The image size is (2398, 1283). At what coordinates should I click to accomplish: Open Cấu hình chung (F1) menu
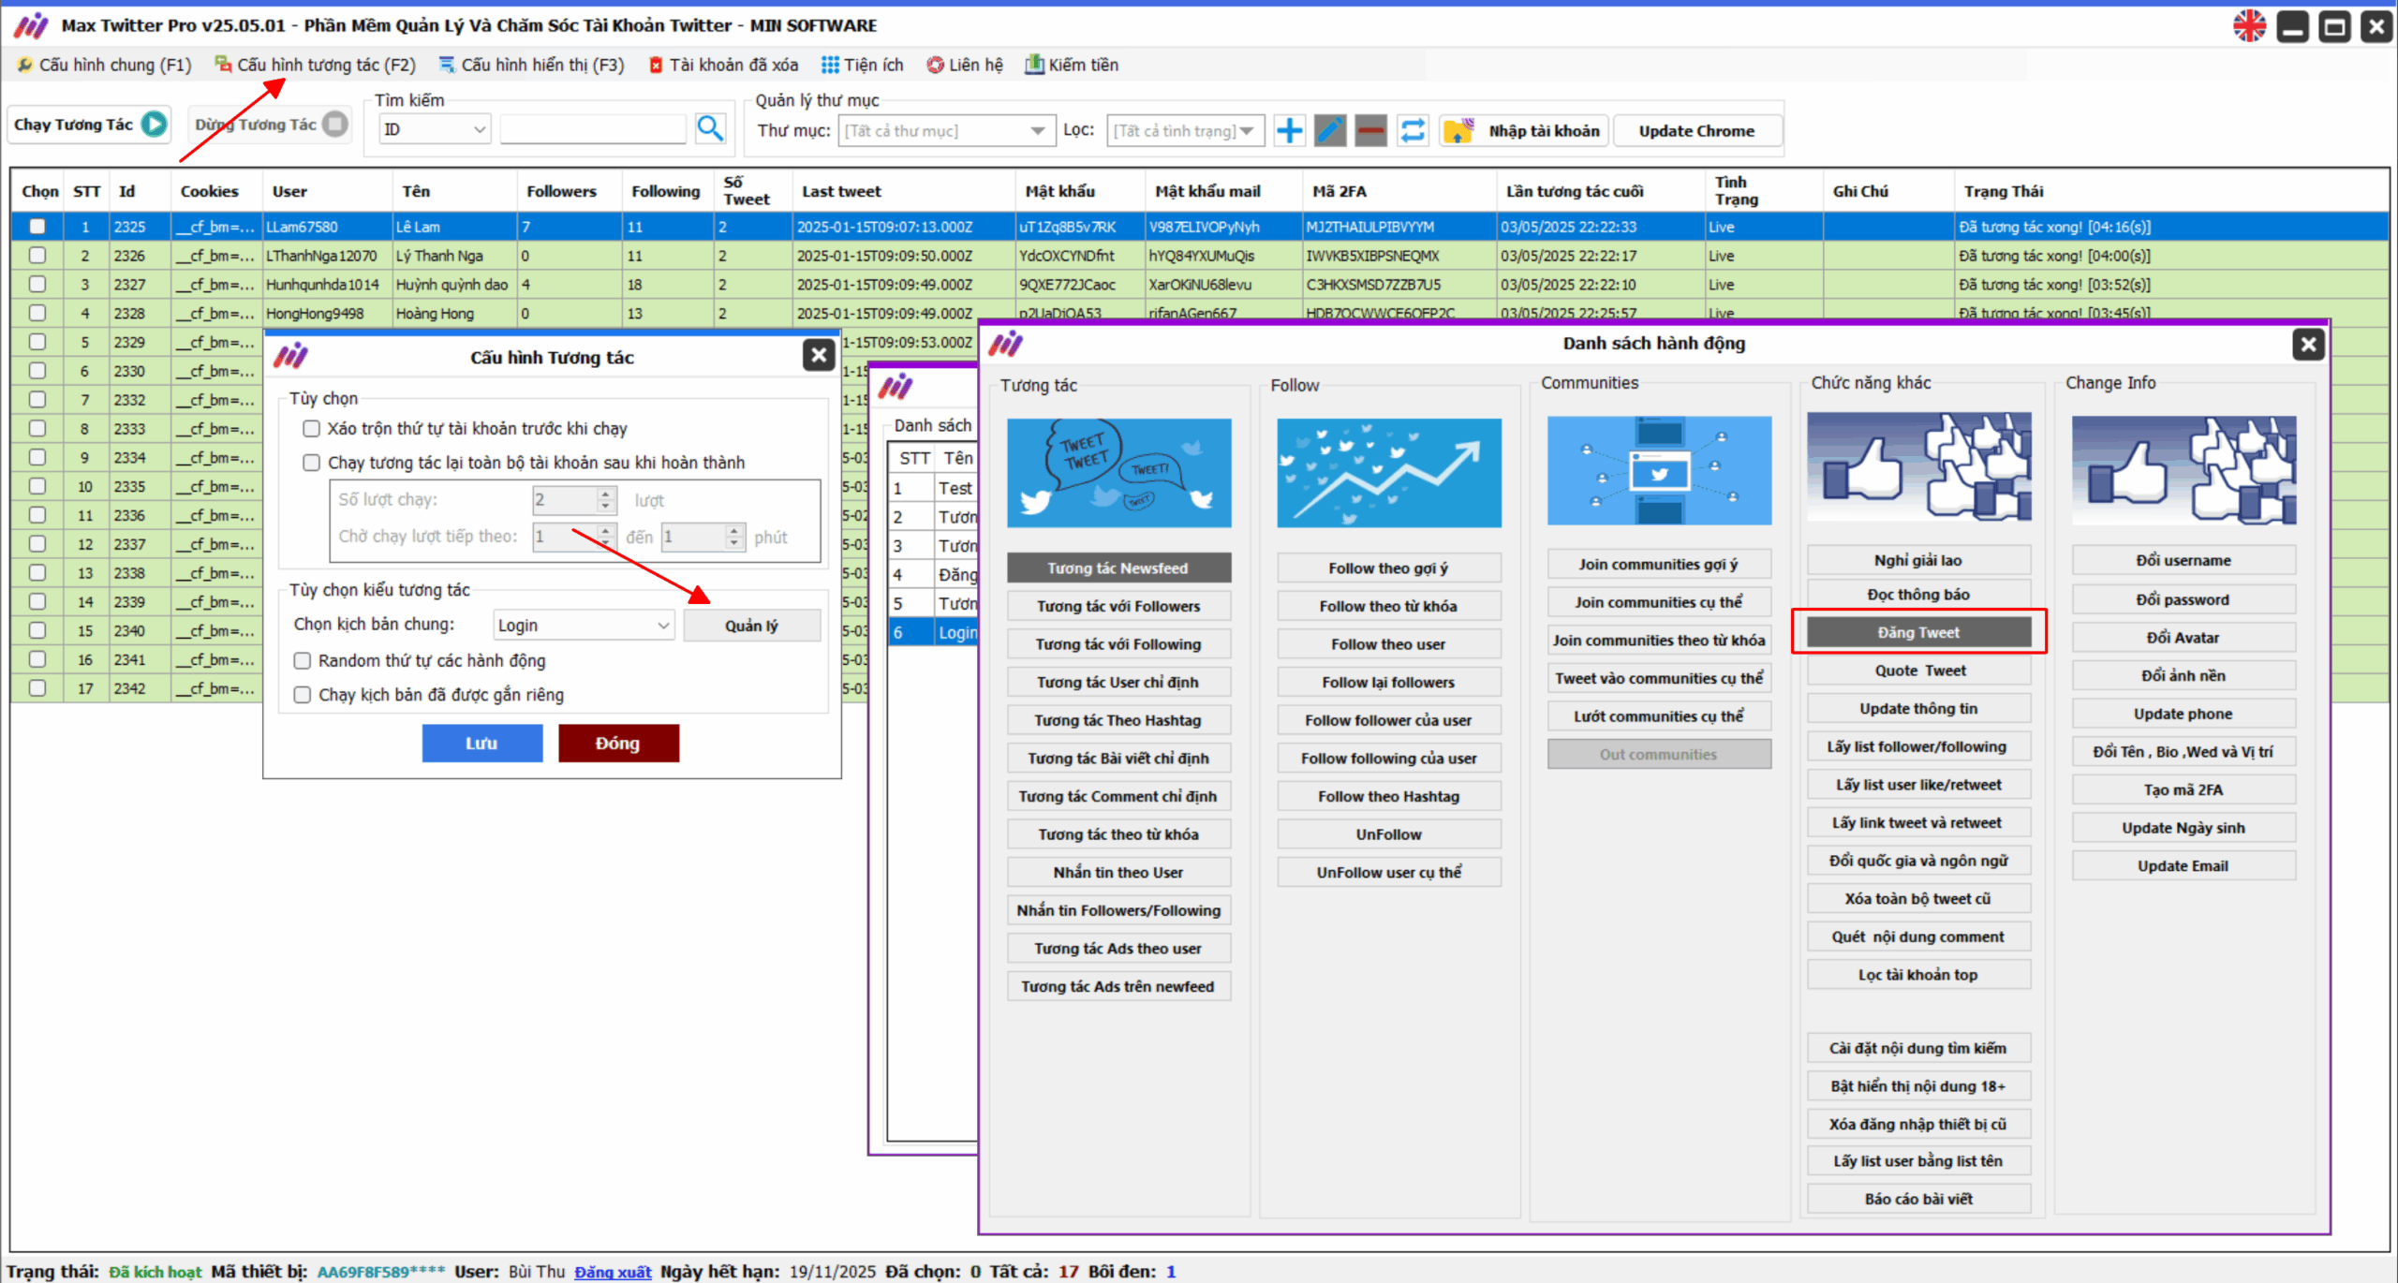coord(104,65)
